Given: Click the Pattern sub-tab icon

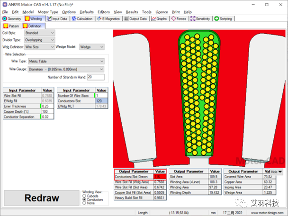Looking at the screenshot, I should (6, 26).
